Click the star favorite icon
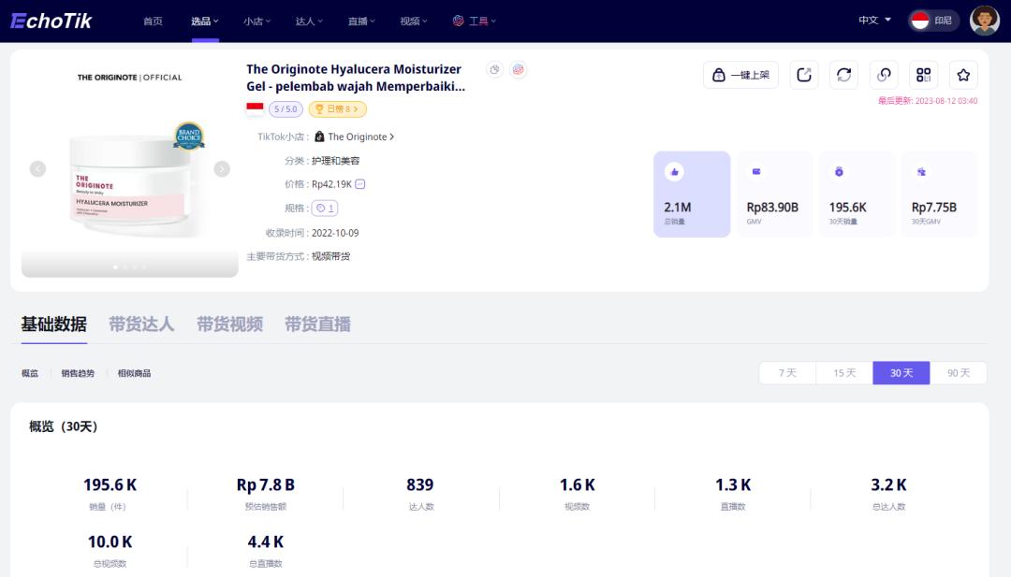 pos(963,75)
